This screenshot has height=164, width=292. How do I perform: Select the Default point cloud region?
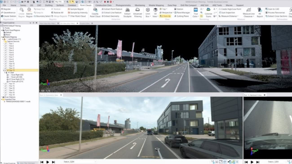tap(8, 33)
